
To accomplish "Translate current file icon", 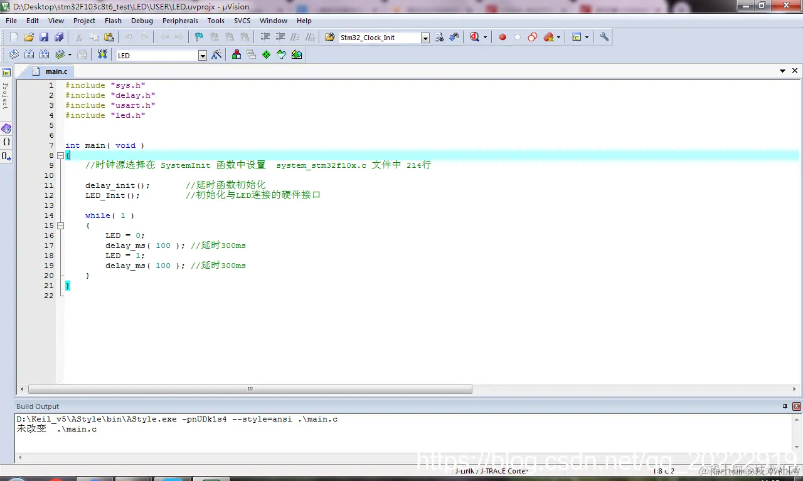I will 14,55.
